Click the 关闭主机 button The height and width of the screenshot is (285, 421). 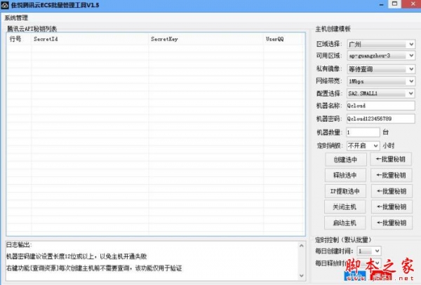345,207
